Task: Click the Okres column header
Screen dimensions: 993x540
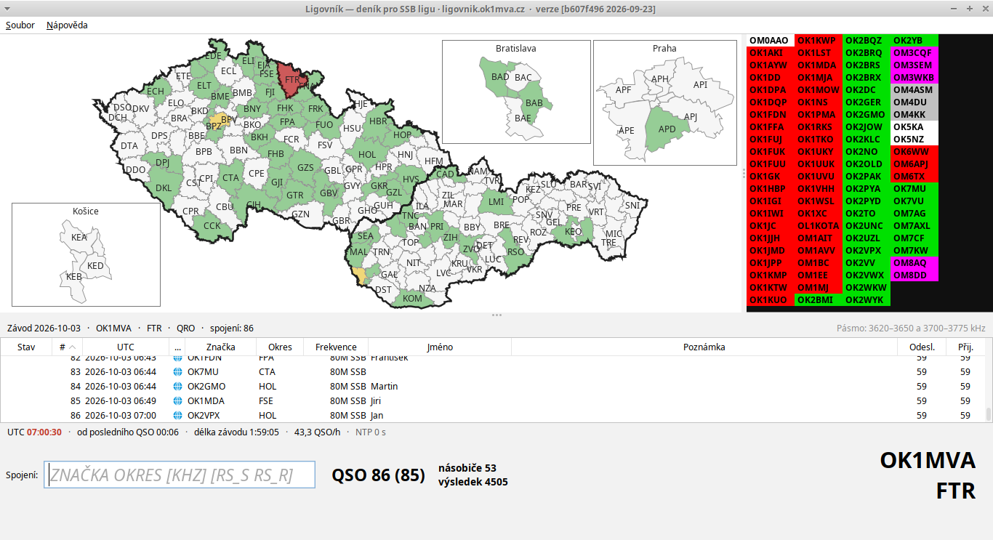Action: click(280, 347)
